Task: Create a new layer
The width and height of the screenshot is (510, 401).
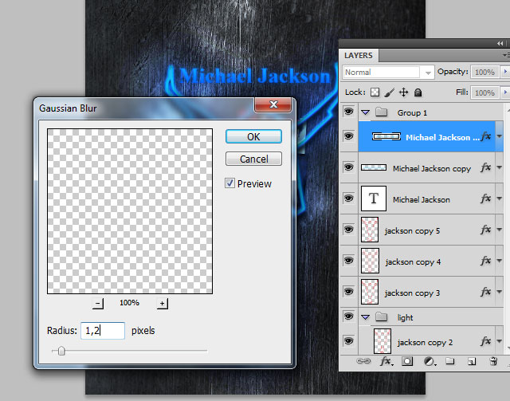Action: pos(472,361)
